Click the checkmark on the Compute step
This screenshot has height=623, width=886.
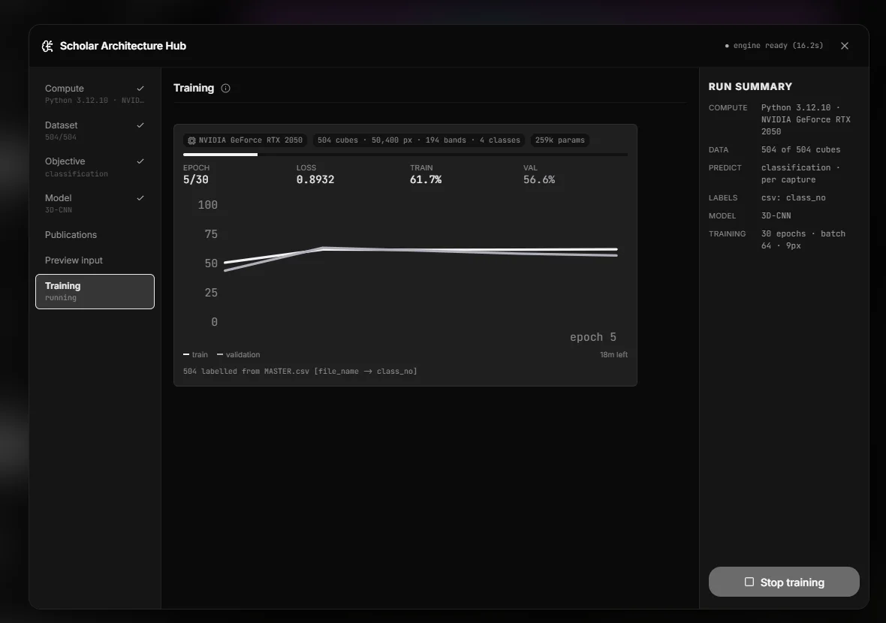140,88
